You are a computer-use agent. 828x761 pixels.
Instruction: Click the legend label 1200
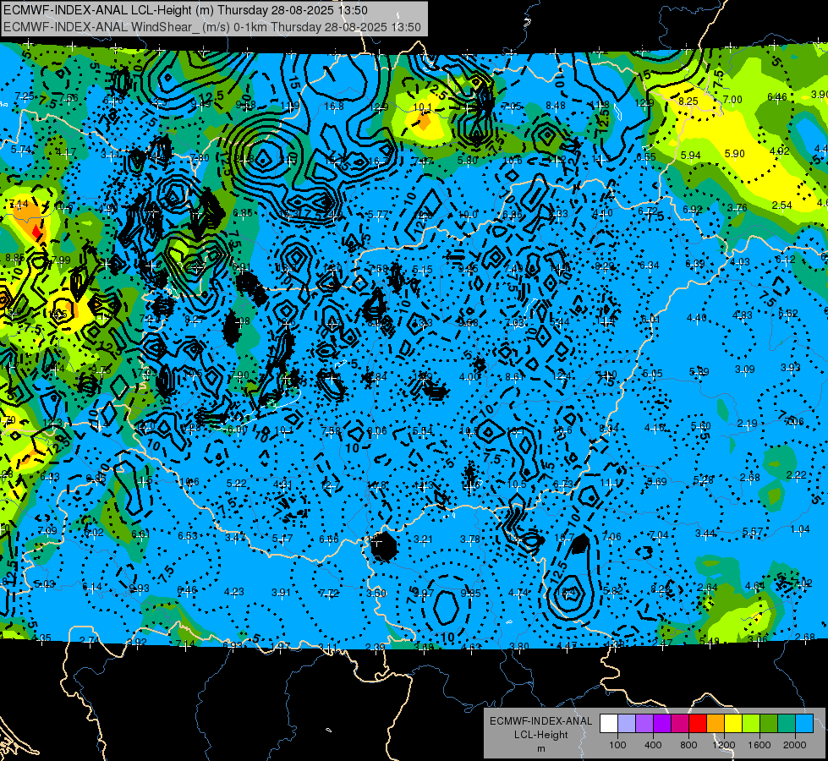pyautogui.click(x=723, y=745)
